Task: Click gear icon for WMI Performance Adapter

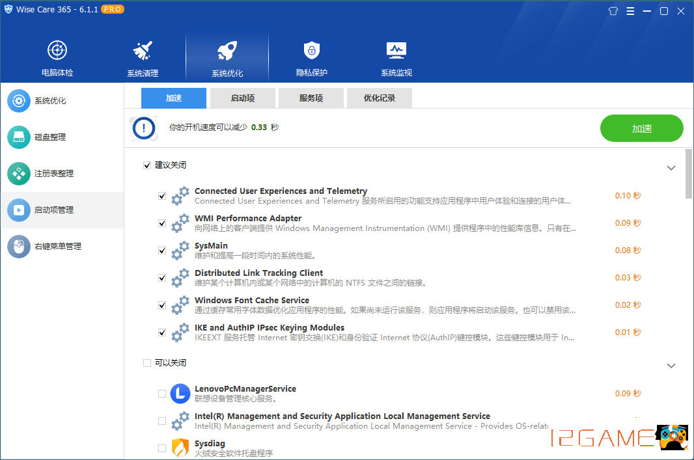Action: (180, 223)
